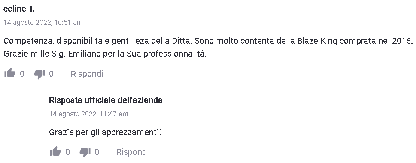Image resolution: width=416 pixels, height=163 pixels.
Task: Click the reply text Grazie per gli apprezzamenti
Action: [x=105, y=132]
